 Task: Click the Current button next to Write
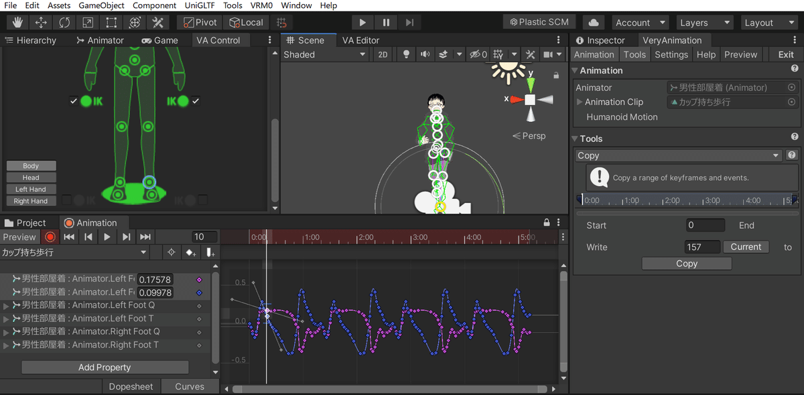pyautogui.click(x=745, y=246)
